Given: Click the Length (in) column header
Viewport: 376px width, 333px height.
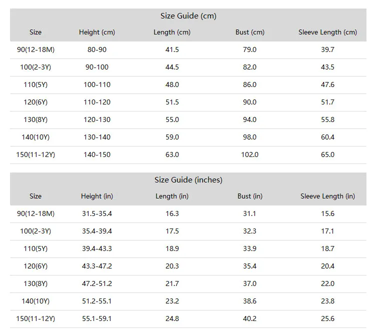Looking at the screenshot, I should pyautogui.click(x=172, y=196).
